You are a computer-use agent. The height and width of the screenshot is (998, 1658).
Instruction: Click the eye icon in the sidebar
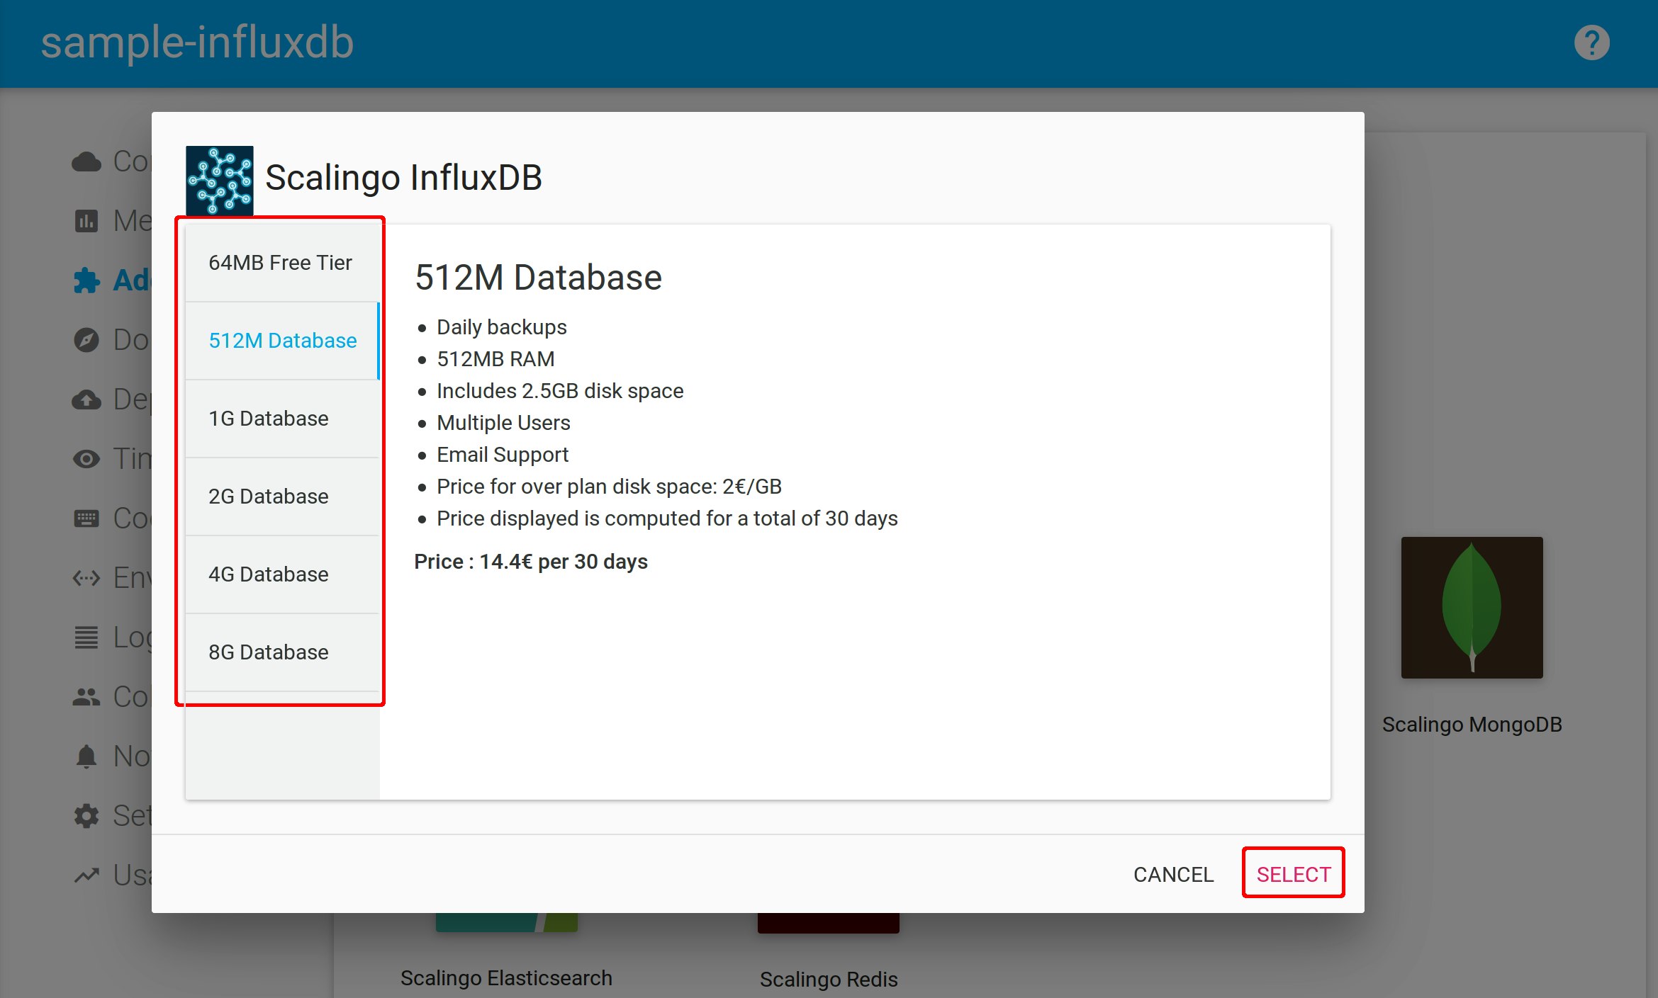click(x=86, y=459)
